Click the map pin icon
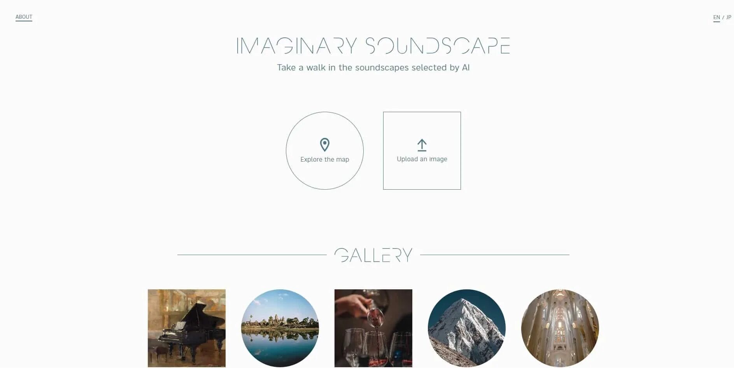The image size is (734, 368). (325, 145)
